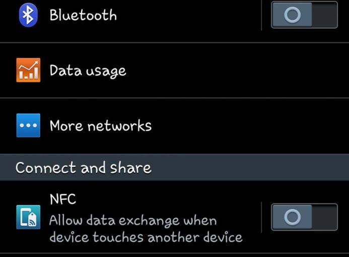Screen dimensions: 349x257
Task: Tap the blue Bluetooth icon
Action: (x=28, y=15)
